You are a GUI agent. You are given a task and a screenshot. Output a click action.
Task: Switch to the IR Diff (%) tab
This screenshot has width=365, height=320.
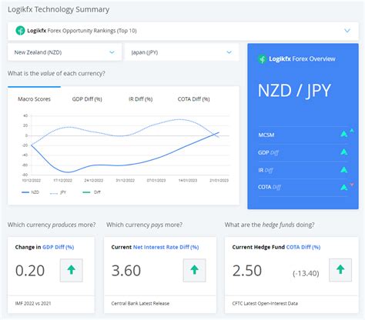[140, 99]
